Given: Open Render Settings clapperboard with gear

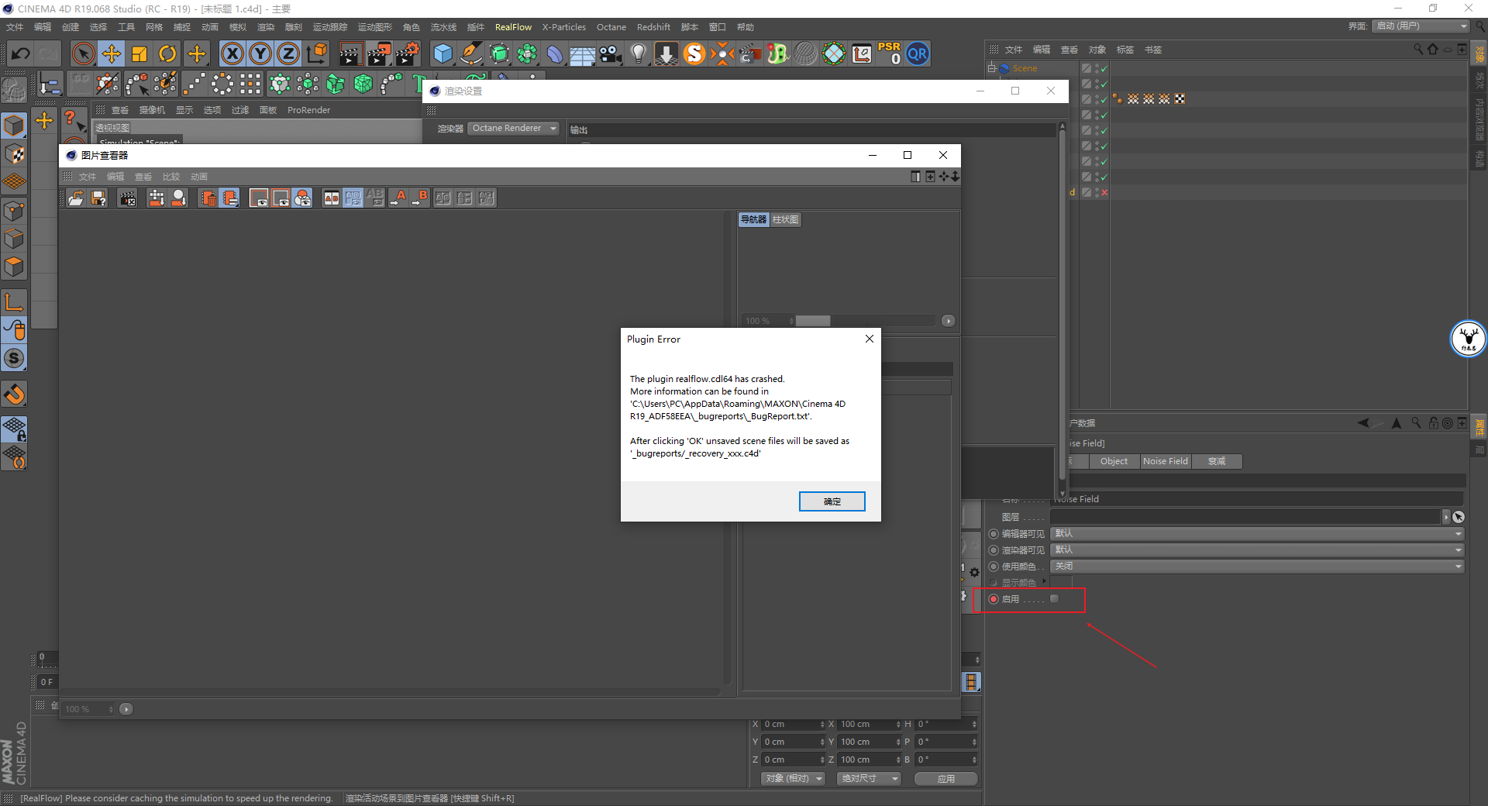Looking at the screenshot, I should [x=408, y=53].
